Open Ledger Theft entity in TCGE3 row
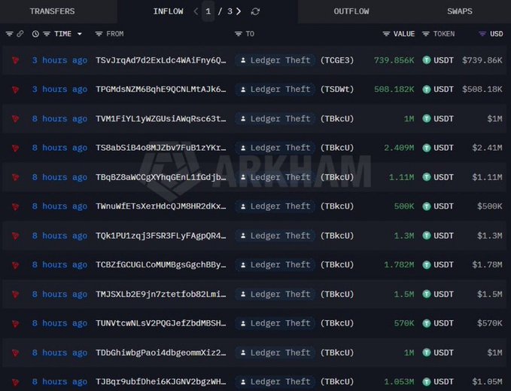This screenshot has width=511, height=391. pyautogui.click(x=275, y=60)
